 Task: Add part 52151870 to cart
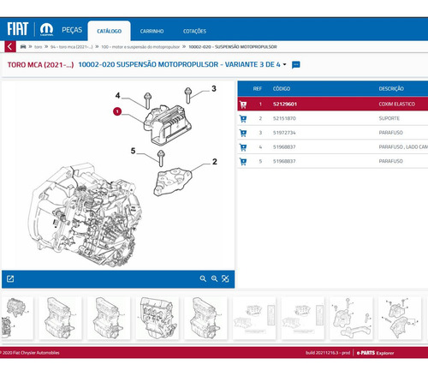click(243, 119)
